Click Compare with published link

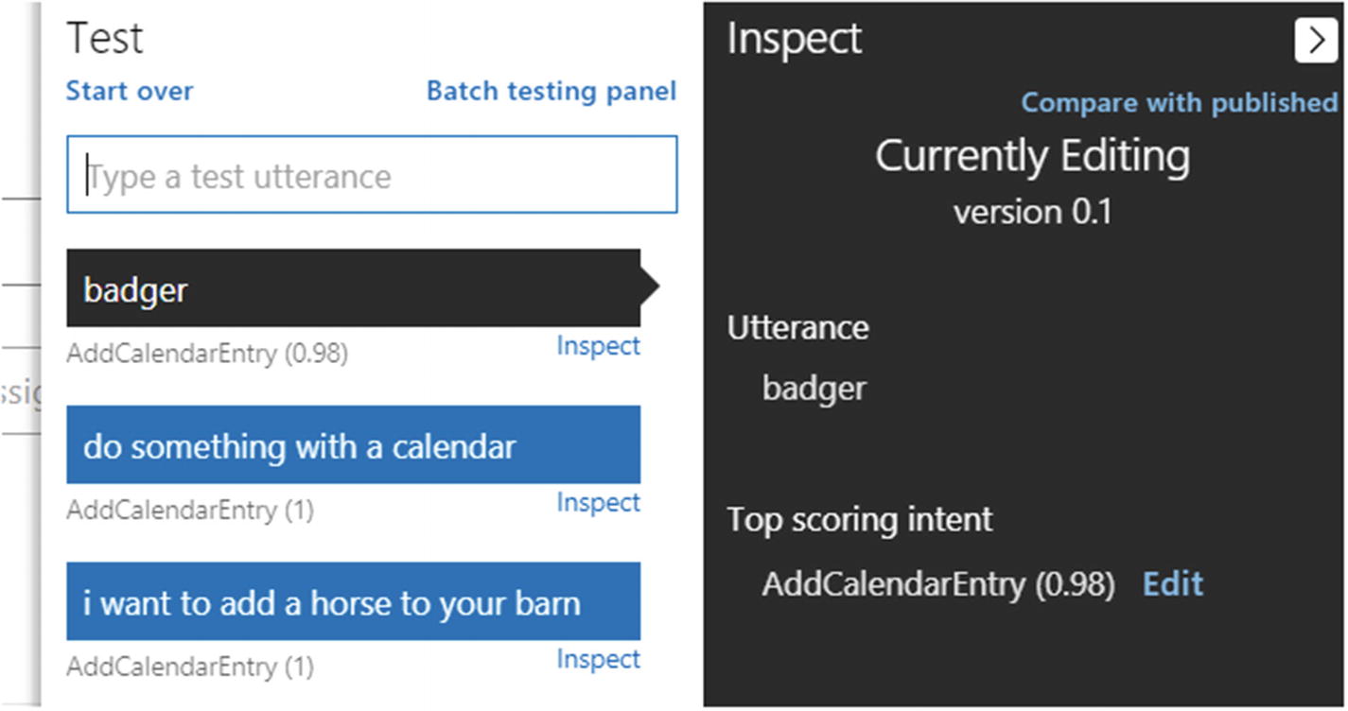[1179, 102]
